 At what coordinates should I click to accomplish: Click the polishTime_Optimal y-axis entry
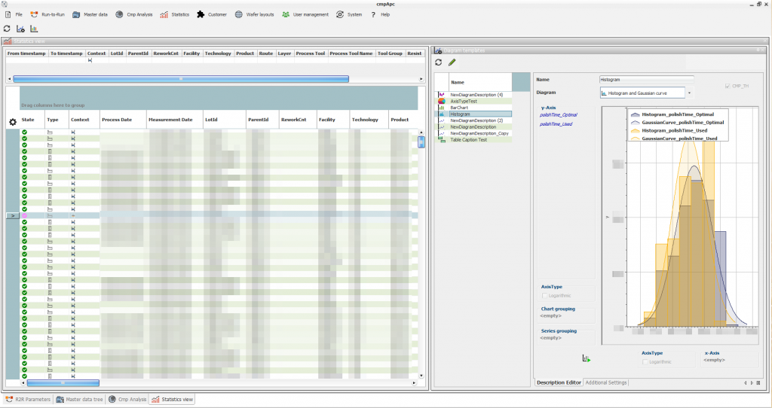tap(559, 114)
